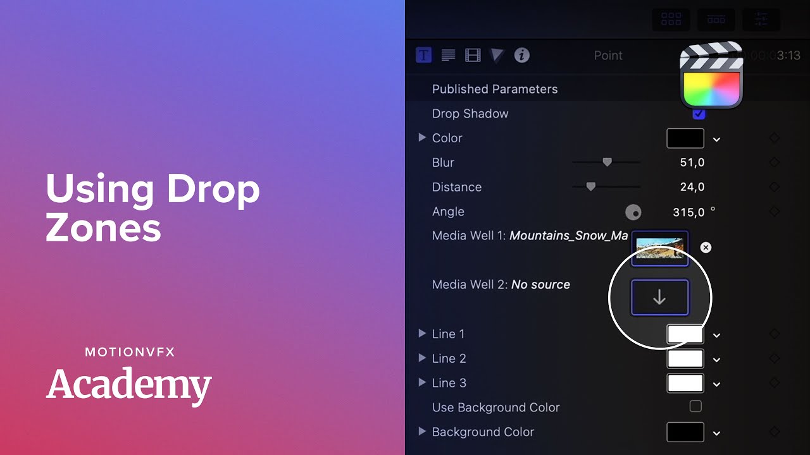Add keyframe for Line 1
This screenshot has height=455, width=810.
774,334
